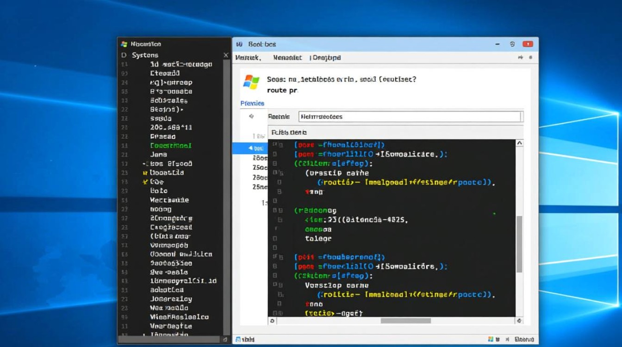Click the blue icon at bottom-left status bar
The image size is (622, 347).
[x=238, y=340]
